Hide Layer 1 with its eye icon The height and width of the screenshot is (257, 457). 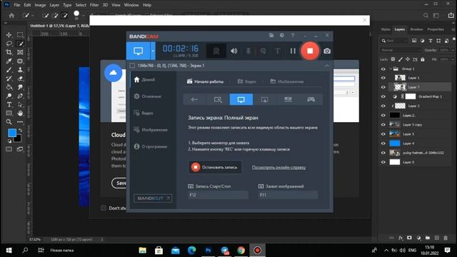[383, 78]
